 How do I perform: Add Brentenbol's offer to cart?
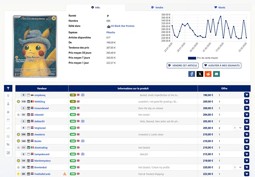click(247, 167)
